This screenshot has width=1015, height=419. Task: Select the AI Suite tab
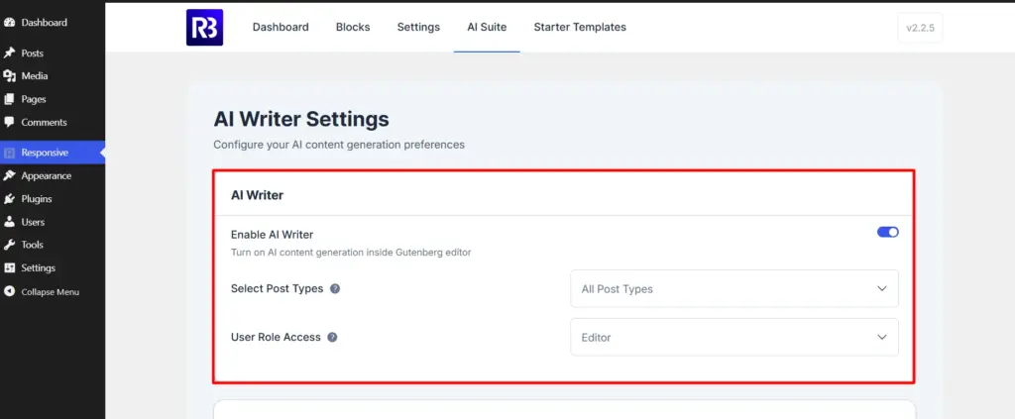click(487, 27)
